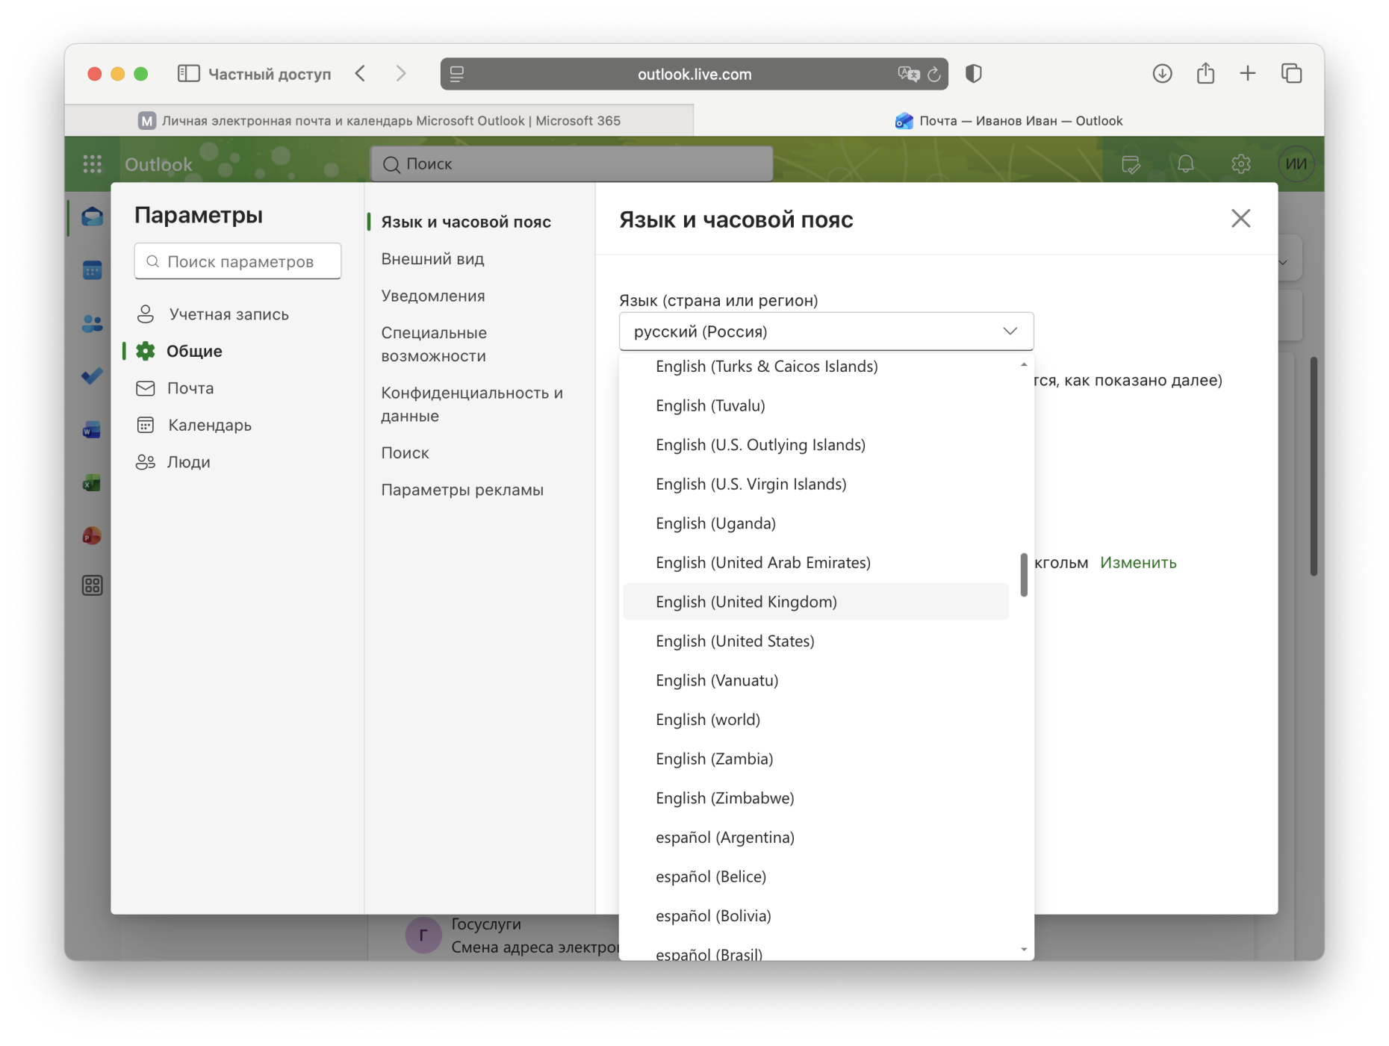Click the Изменить time zone link
1389x1046 pixels.
click(1138, 563)
